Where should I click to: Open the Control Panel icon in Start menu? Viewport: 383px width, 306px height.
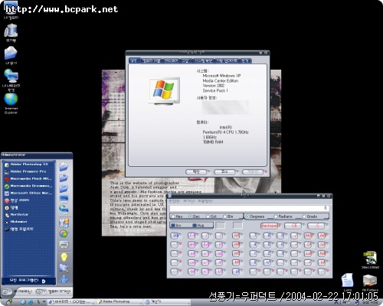pyautogui.click(x=64, y=223)
